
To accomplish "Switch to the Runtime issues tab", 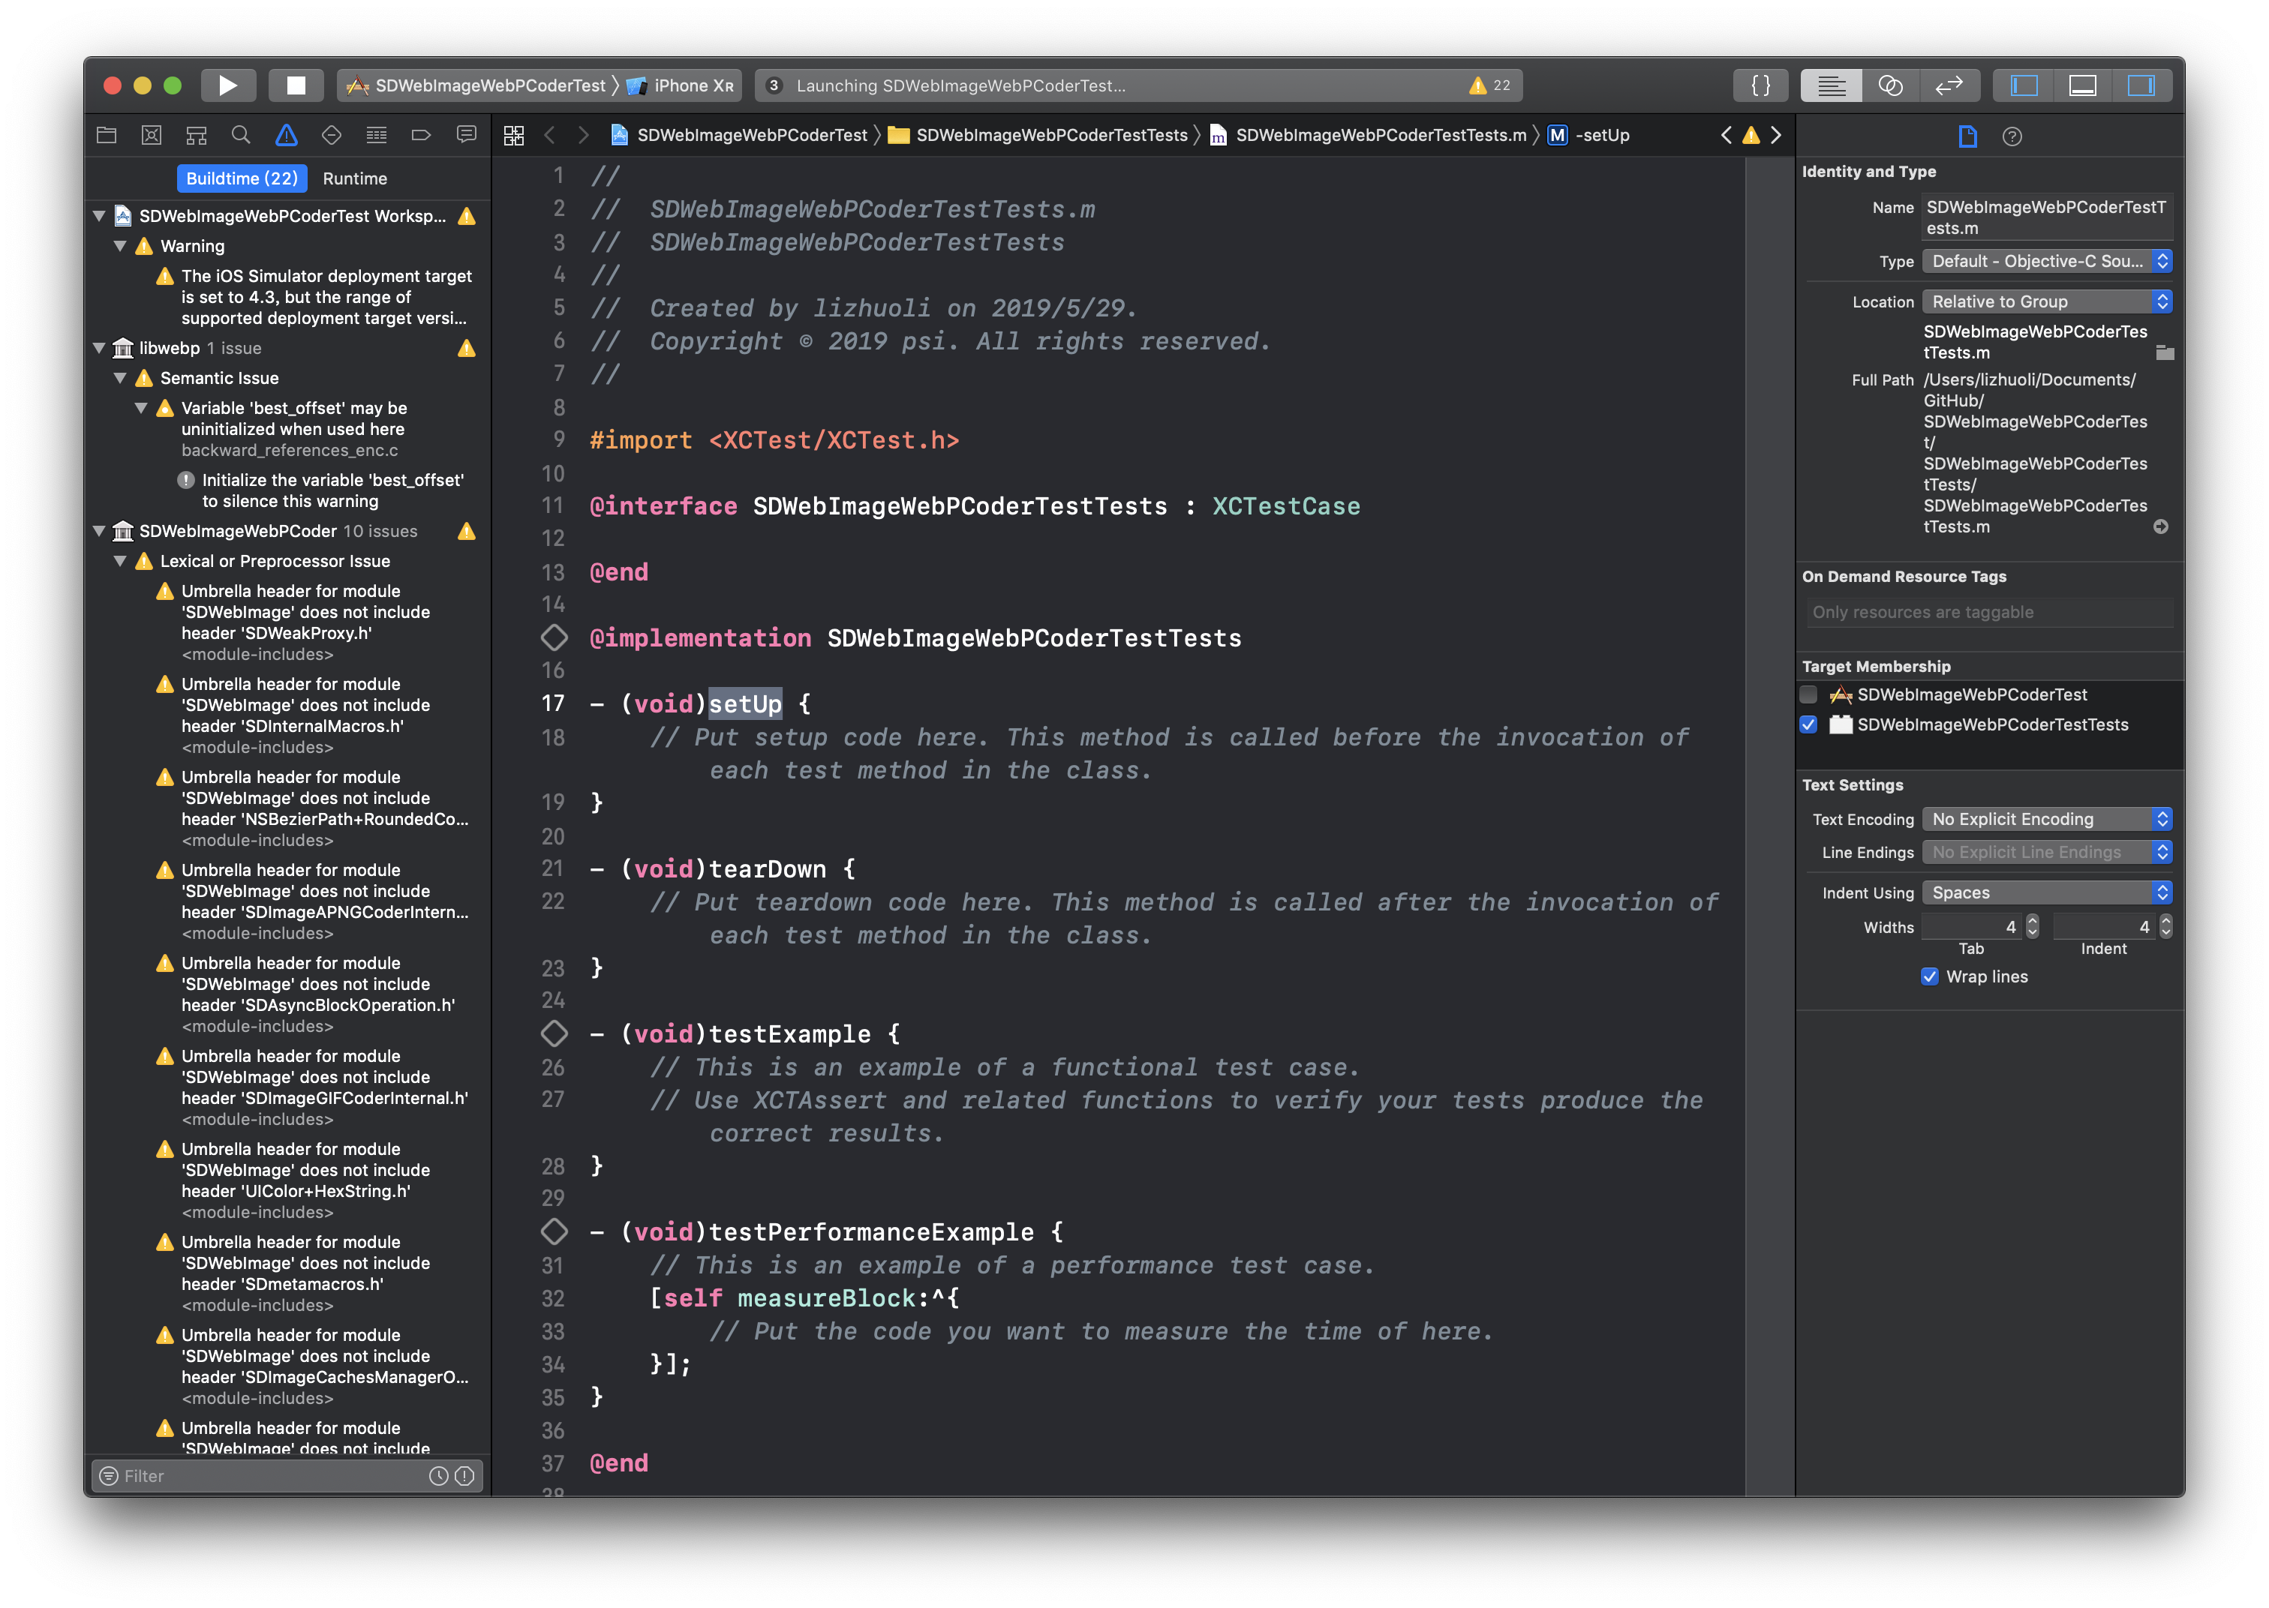I will tap(355, 178).
